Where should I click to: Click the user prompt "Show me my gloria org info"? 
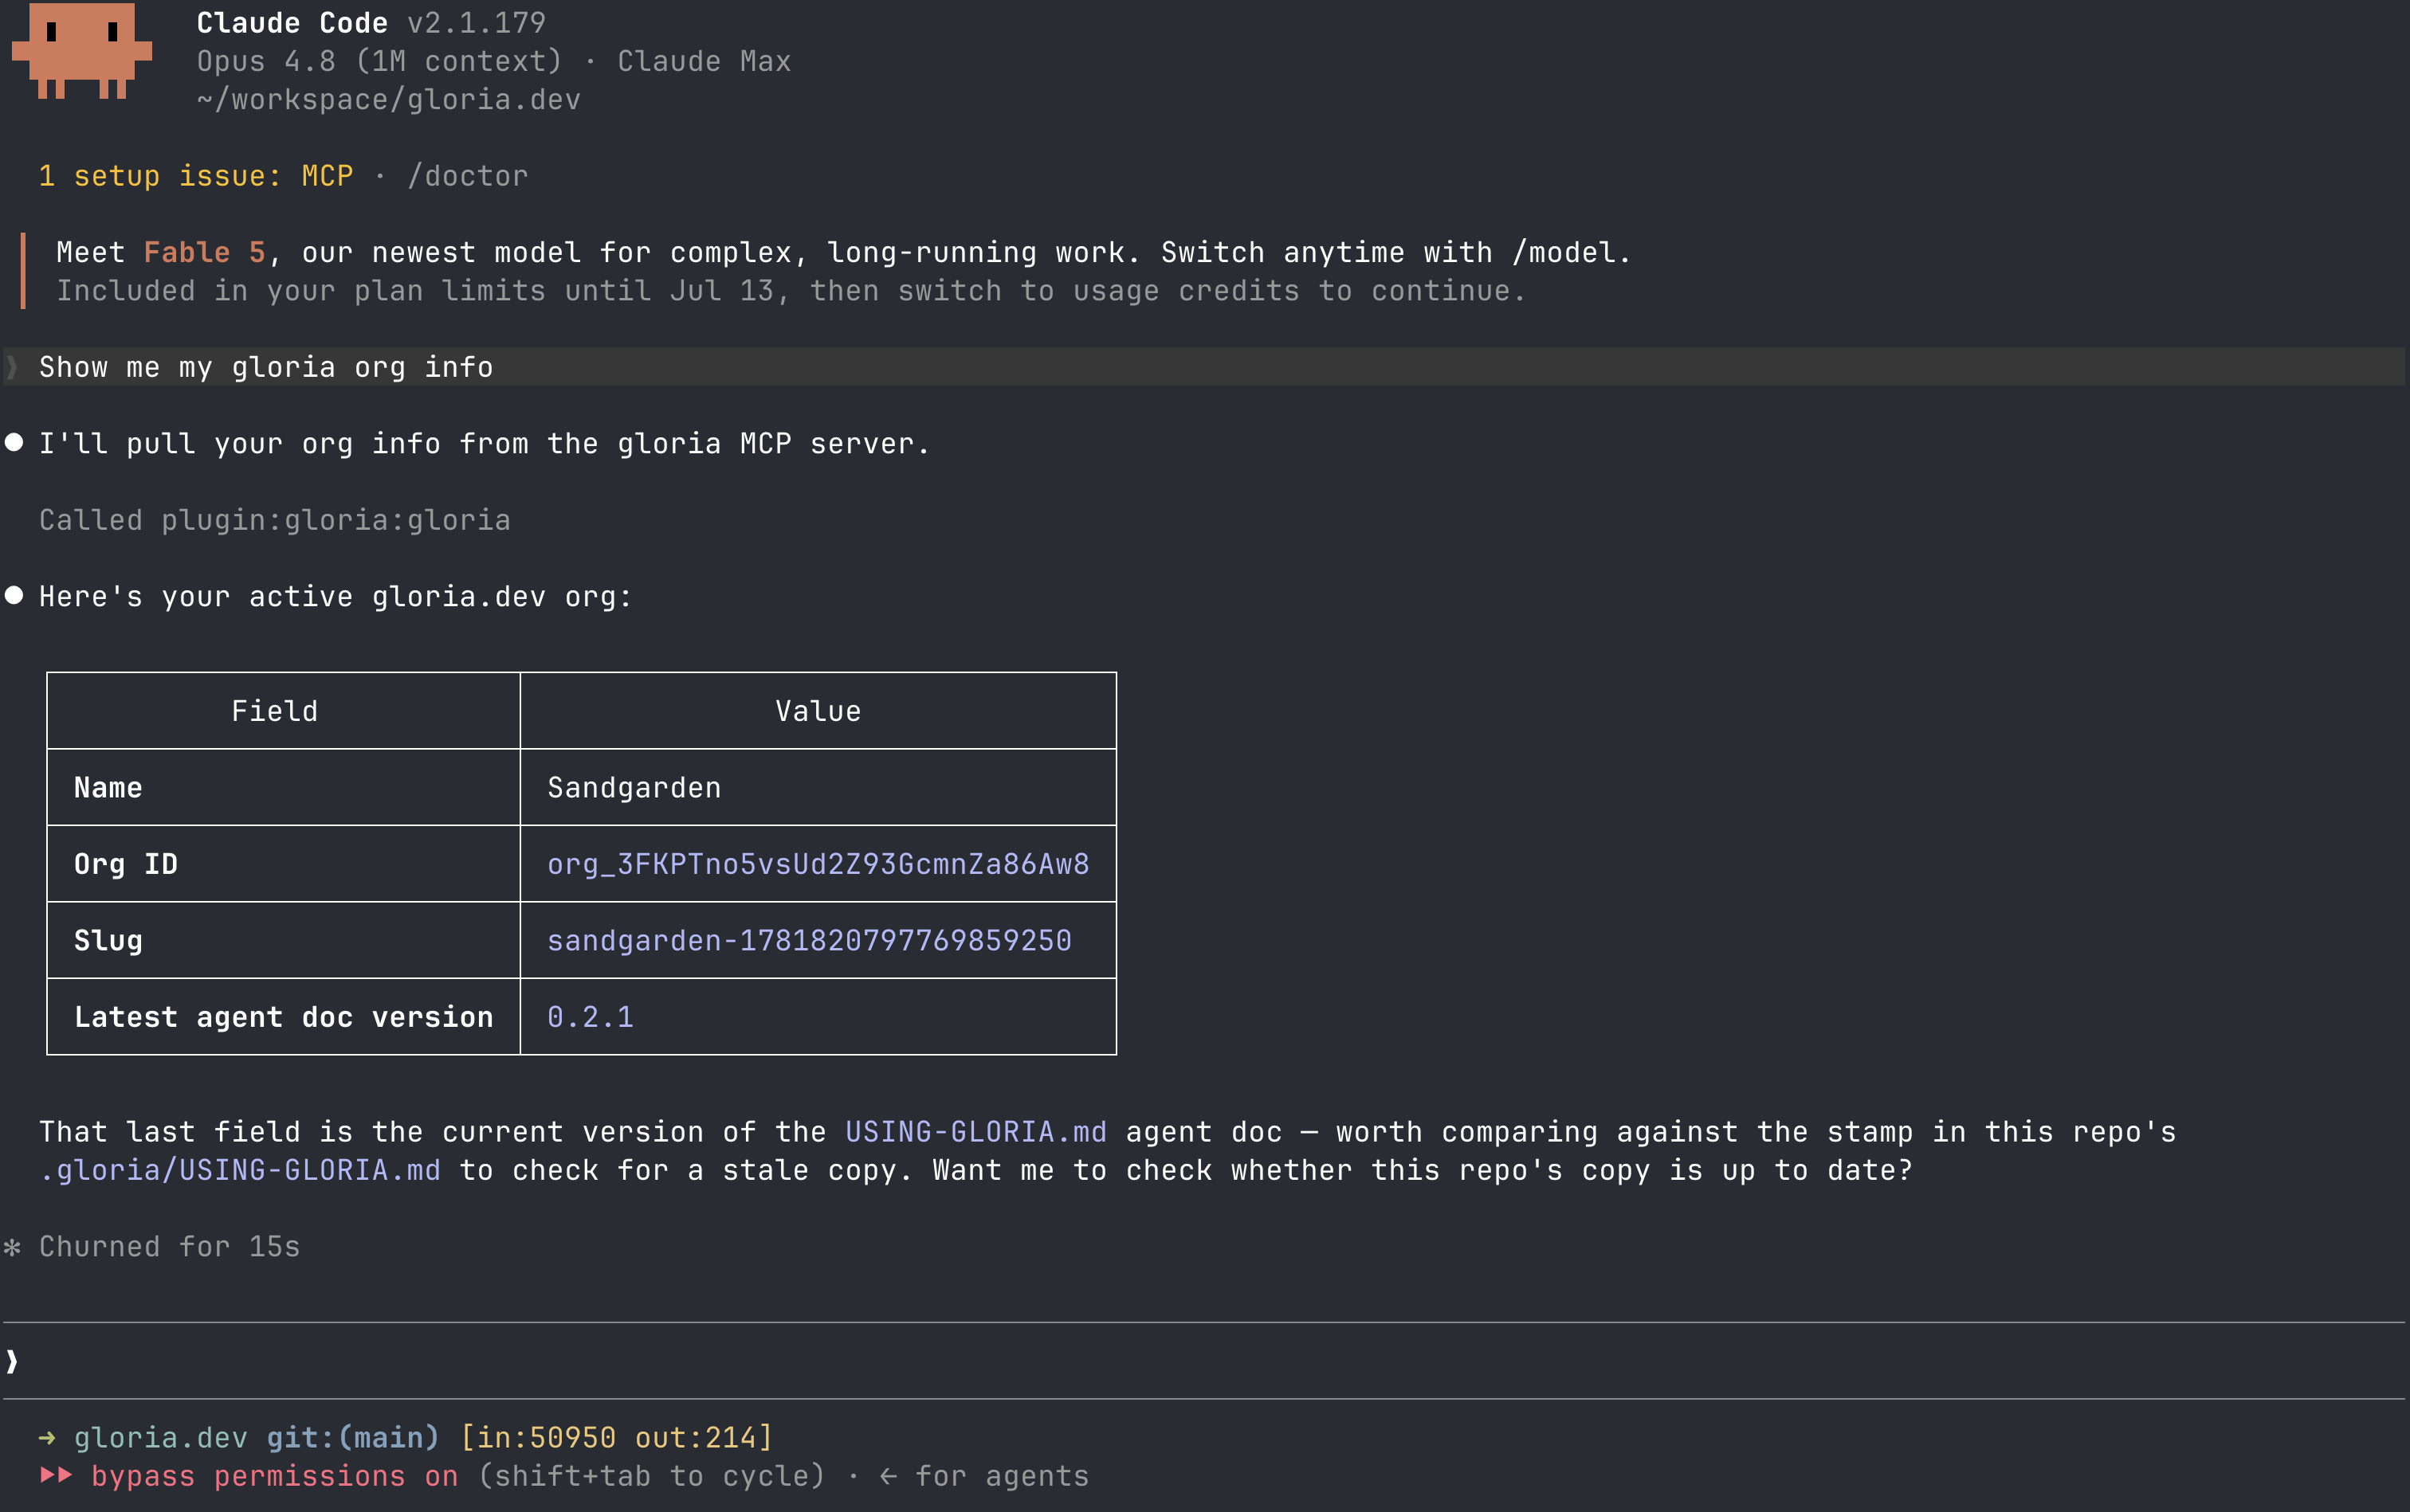(266, 367)
